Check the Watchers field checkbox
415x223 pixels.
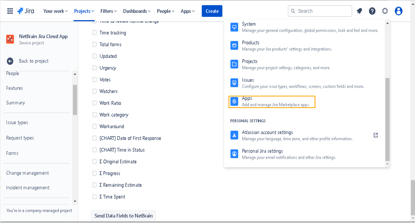(x=94, y=91)
